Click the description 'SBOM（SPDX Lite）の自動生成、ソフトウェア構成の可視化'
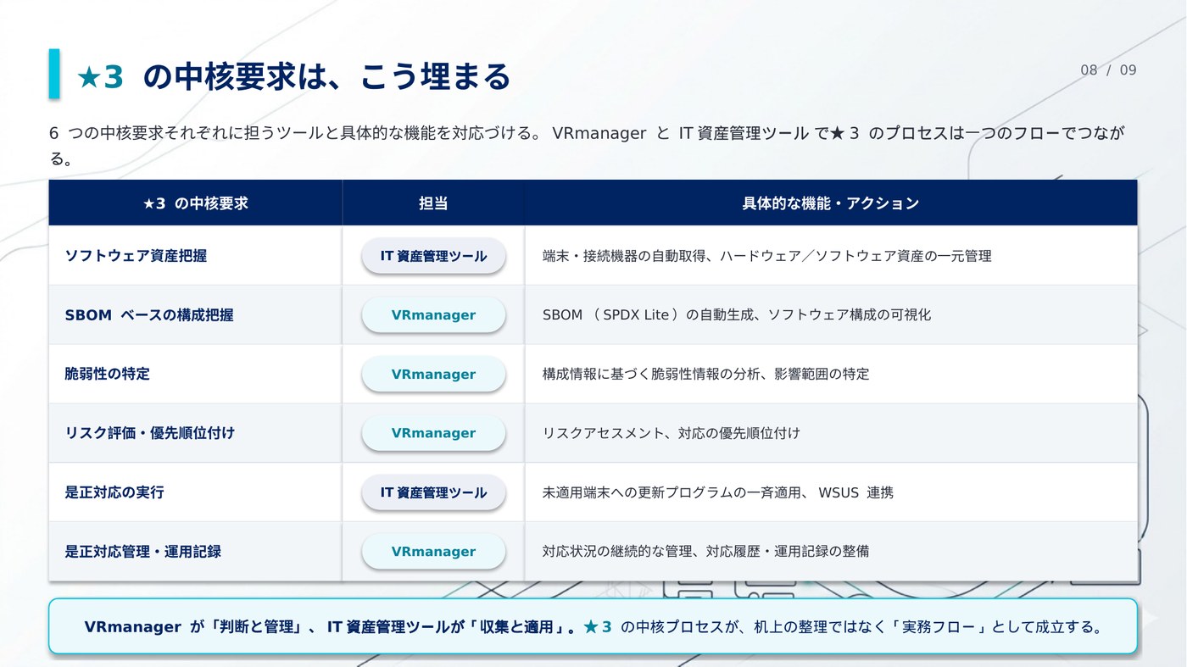This screenshot has height=667, width=1187. click(737, 314)
